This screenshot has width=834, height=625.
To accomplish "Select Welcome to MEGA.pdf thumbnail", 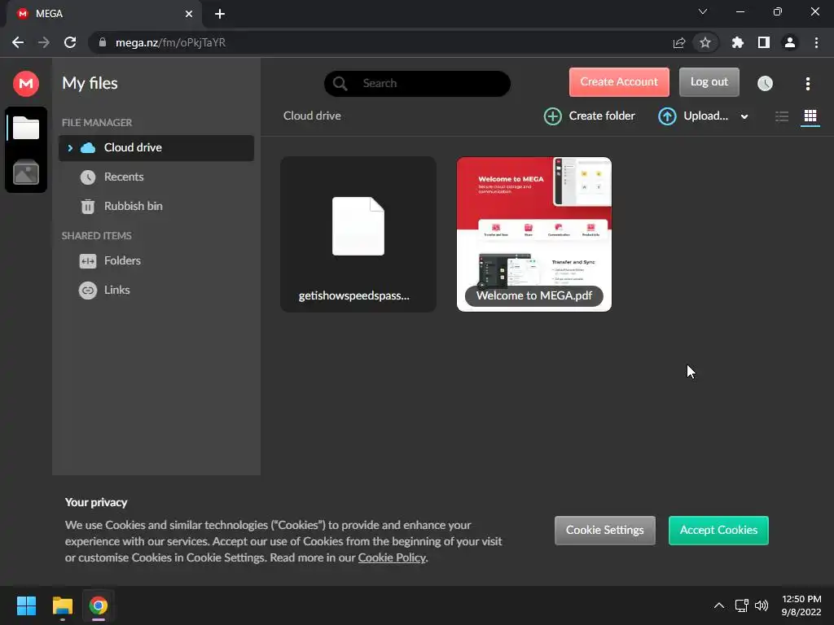I will point(534,234).
